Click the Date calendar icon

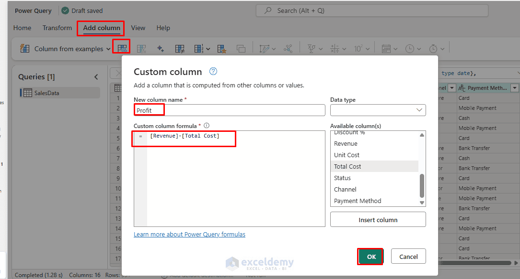click(386, 49)
